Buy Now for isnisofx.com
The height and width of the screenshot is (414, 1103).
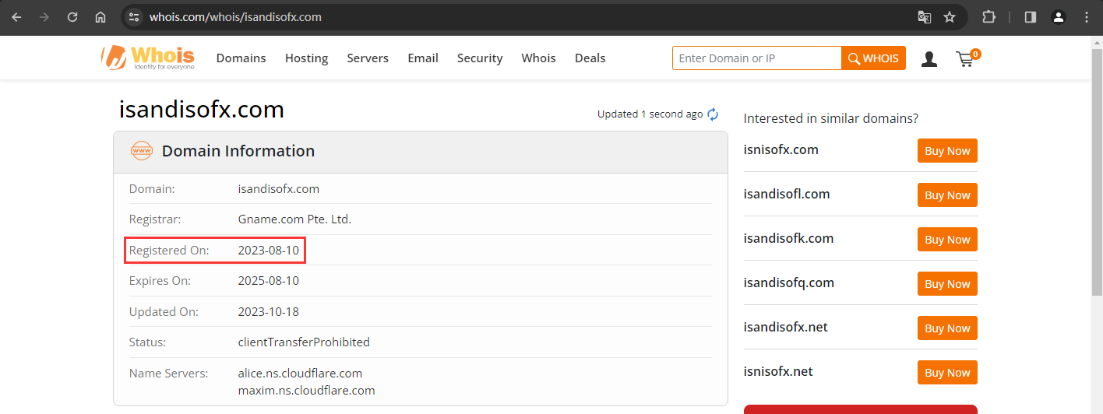947,151
